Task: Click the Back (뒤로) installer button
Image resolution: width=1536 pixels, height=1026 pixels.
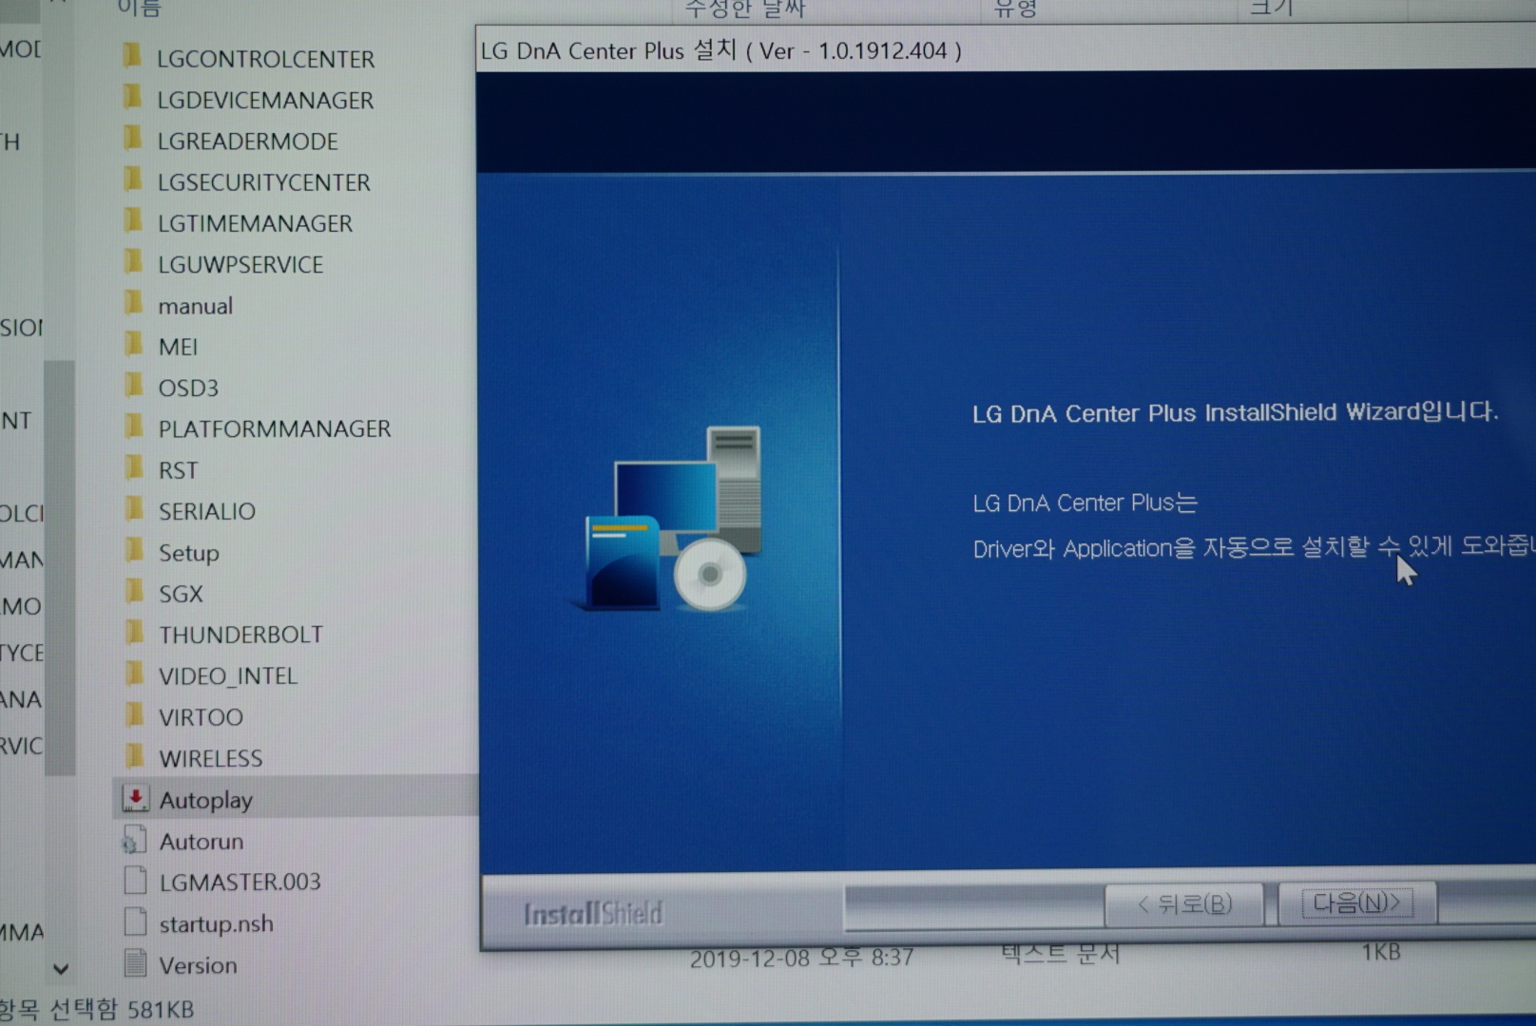Action: [1184, 903]
